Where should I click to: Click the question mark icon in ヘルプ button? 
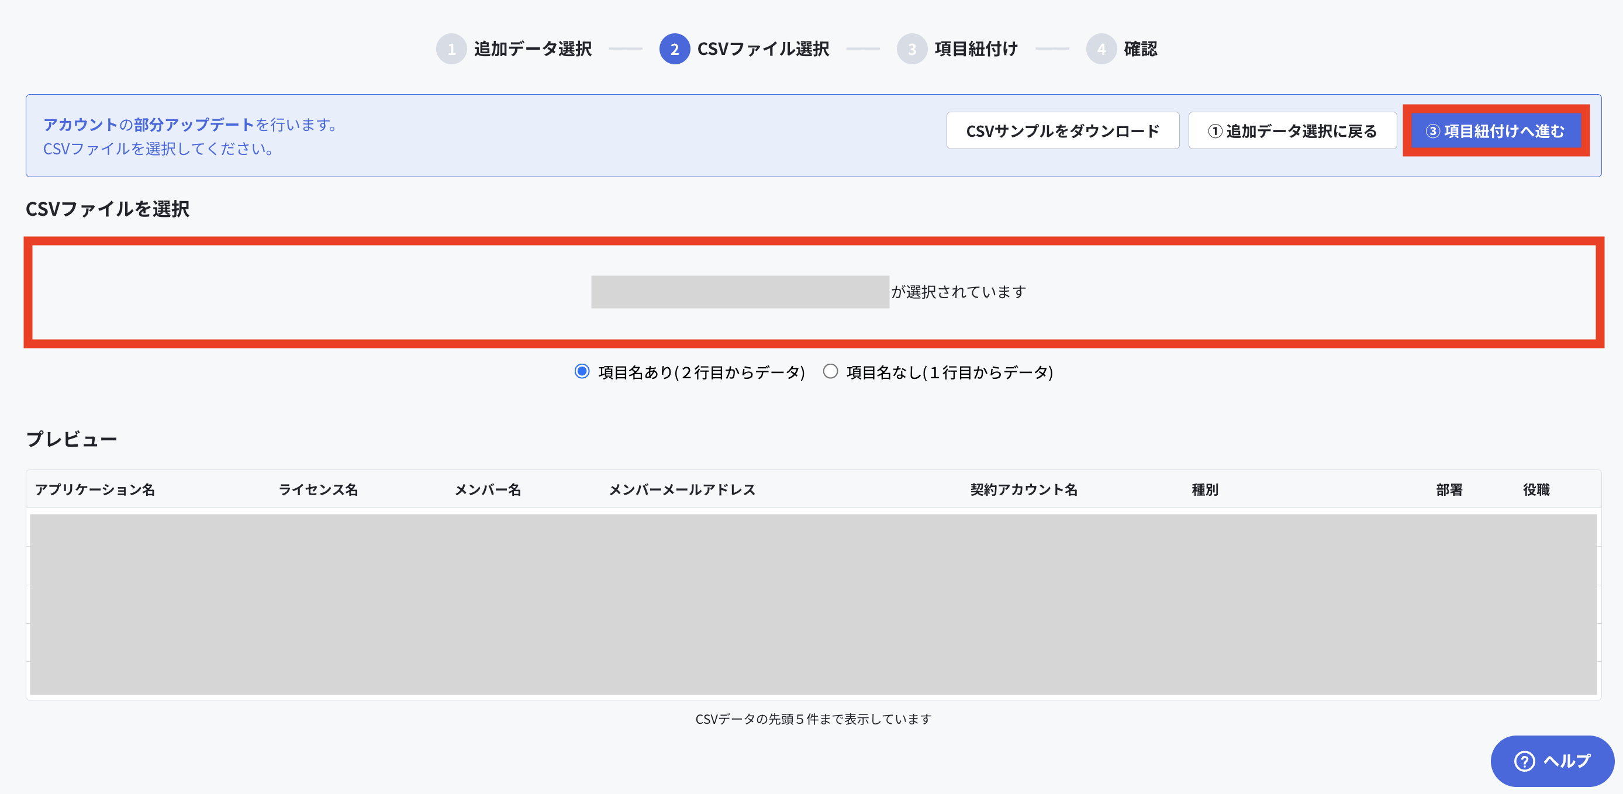(1524, 761)
